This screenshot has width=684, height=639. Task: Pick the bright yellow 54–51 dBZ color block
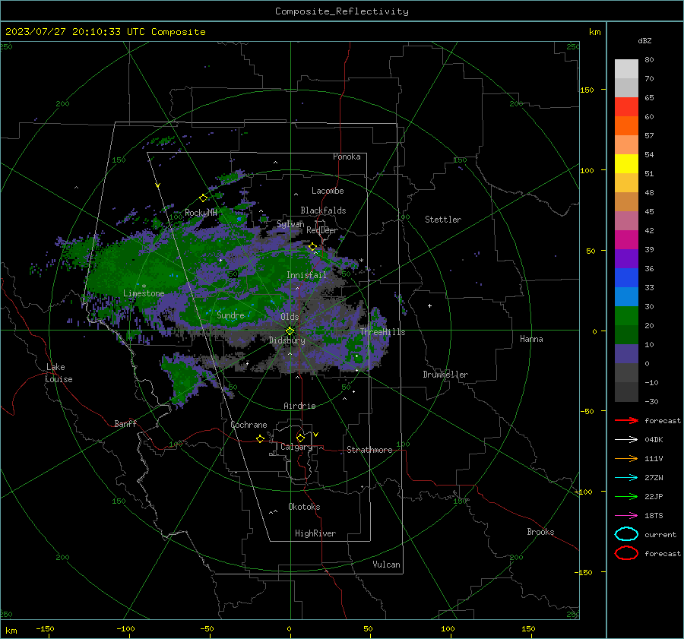coord(626,164)
